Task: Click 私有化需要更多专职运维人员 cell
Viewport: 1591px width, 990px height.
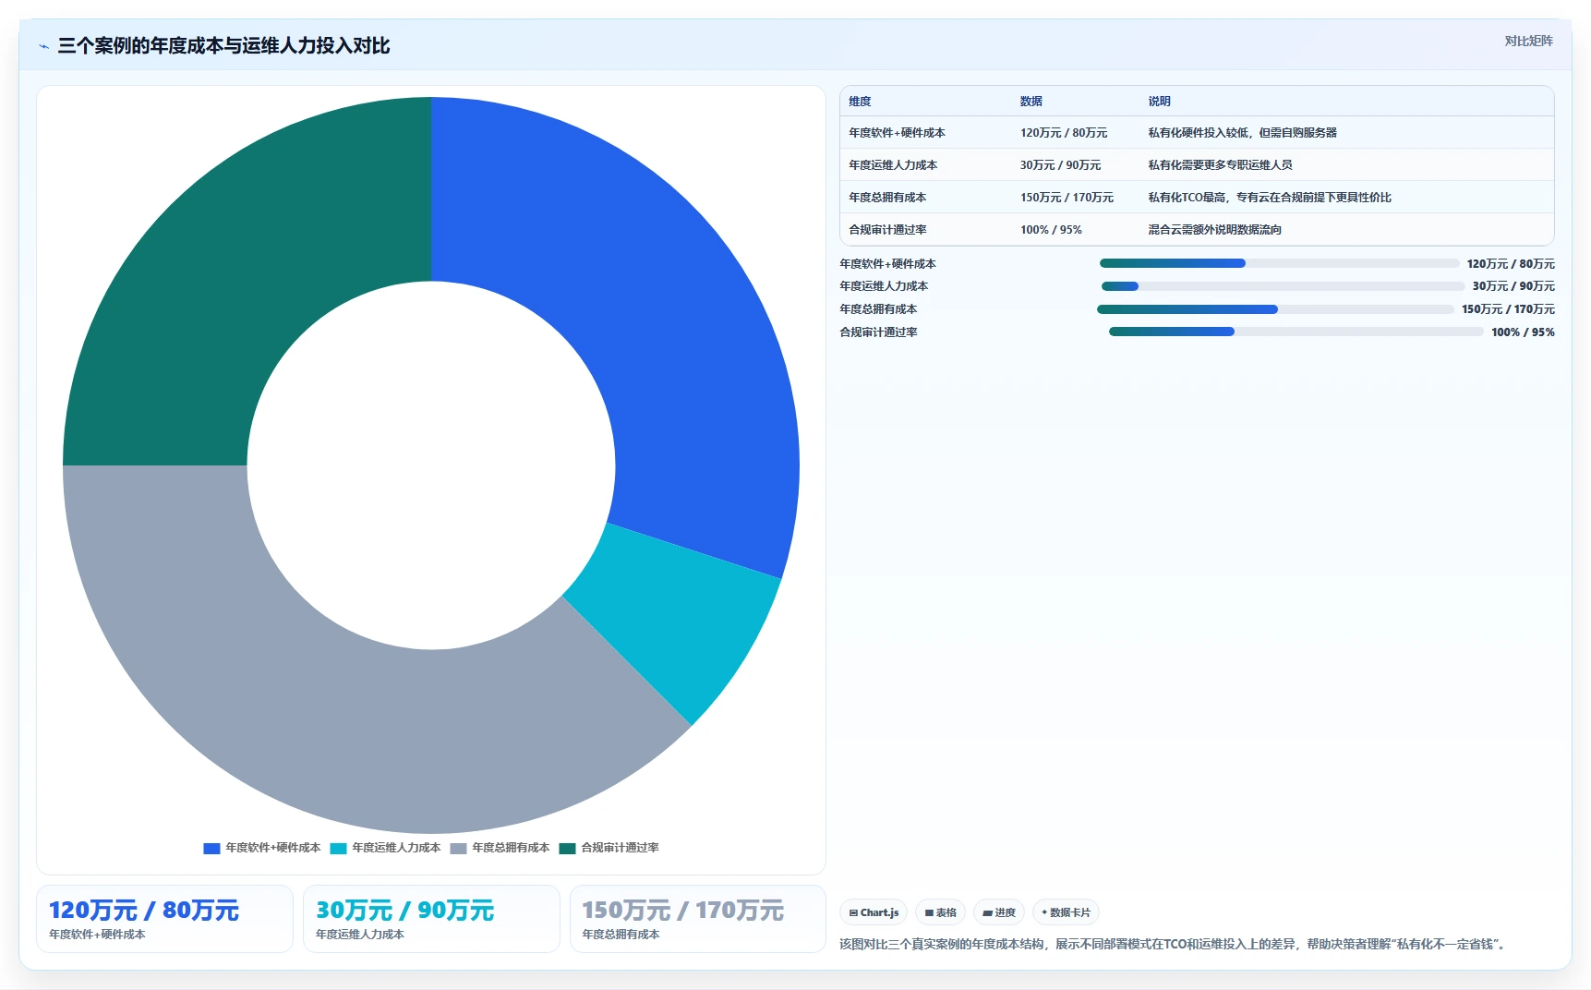Action: 1220,165
